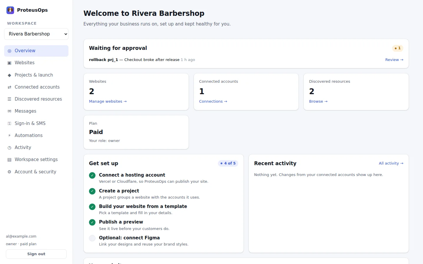Click the 'rollback prj_1' approval entry

142,60
